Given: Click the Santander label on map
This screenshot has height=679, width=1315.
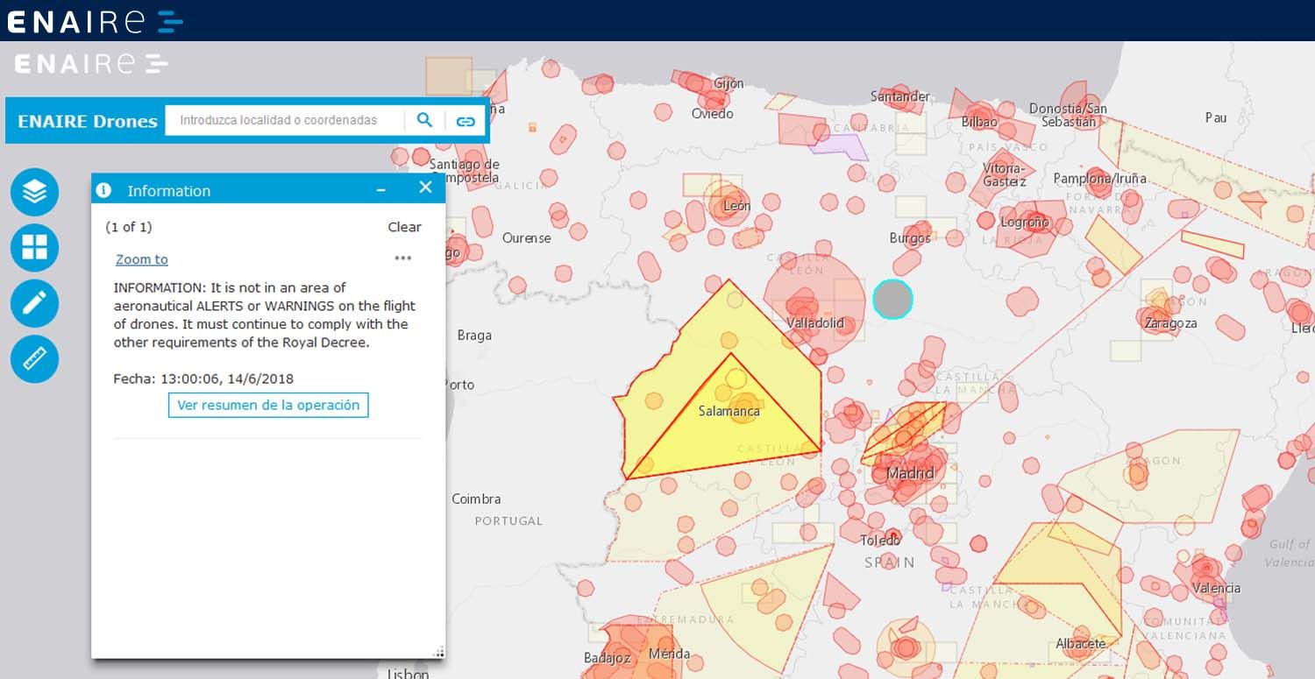Looking at the screenshot, I should pos(899,96).
